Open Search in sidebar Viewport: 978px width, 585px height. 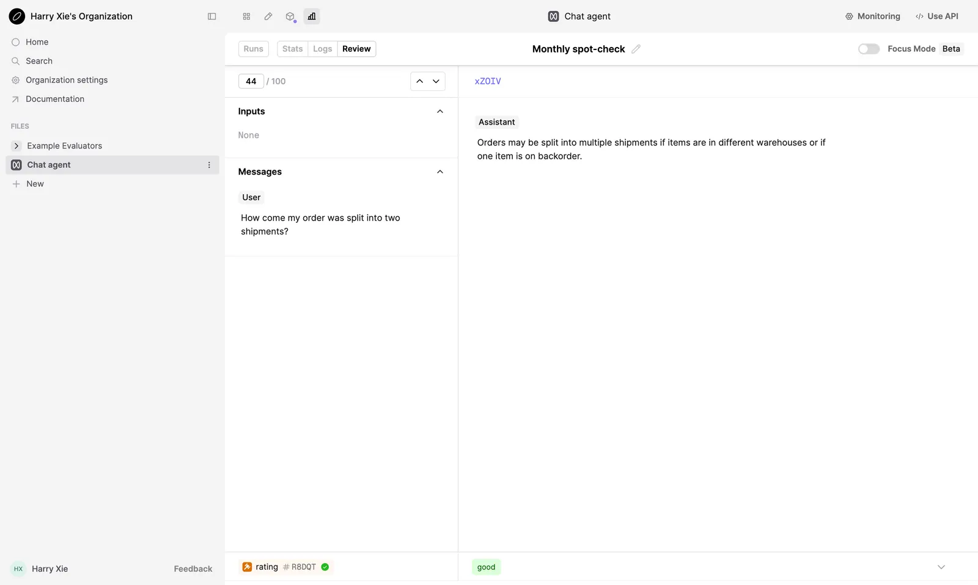[x=39, y=61]
